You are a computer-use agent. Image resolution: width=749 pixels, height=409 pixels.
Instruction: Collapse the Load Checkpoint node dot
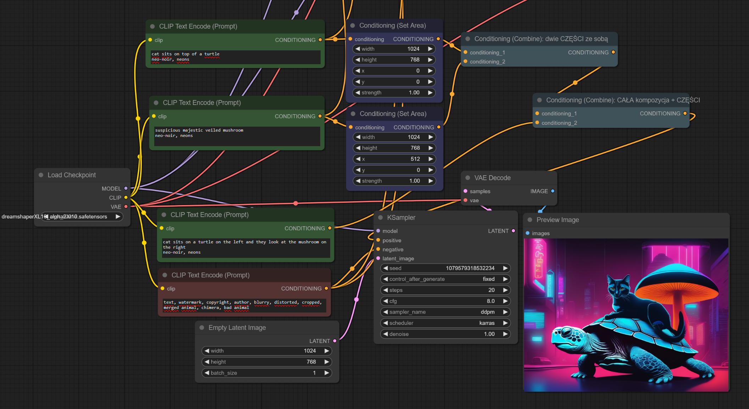(41, 175)
